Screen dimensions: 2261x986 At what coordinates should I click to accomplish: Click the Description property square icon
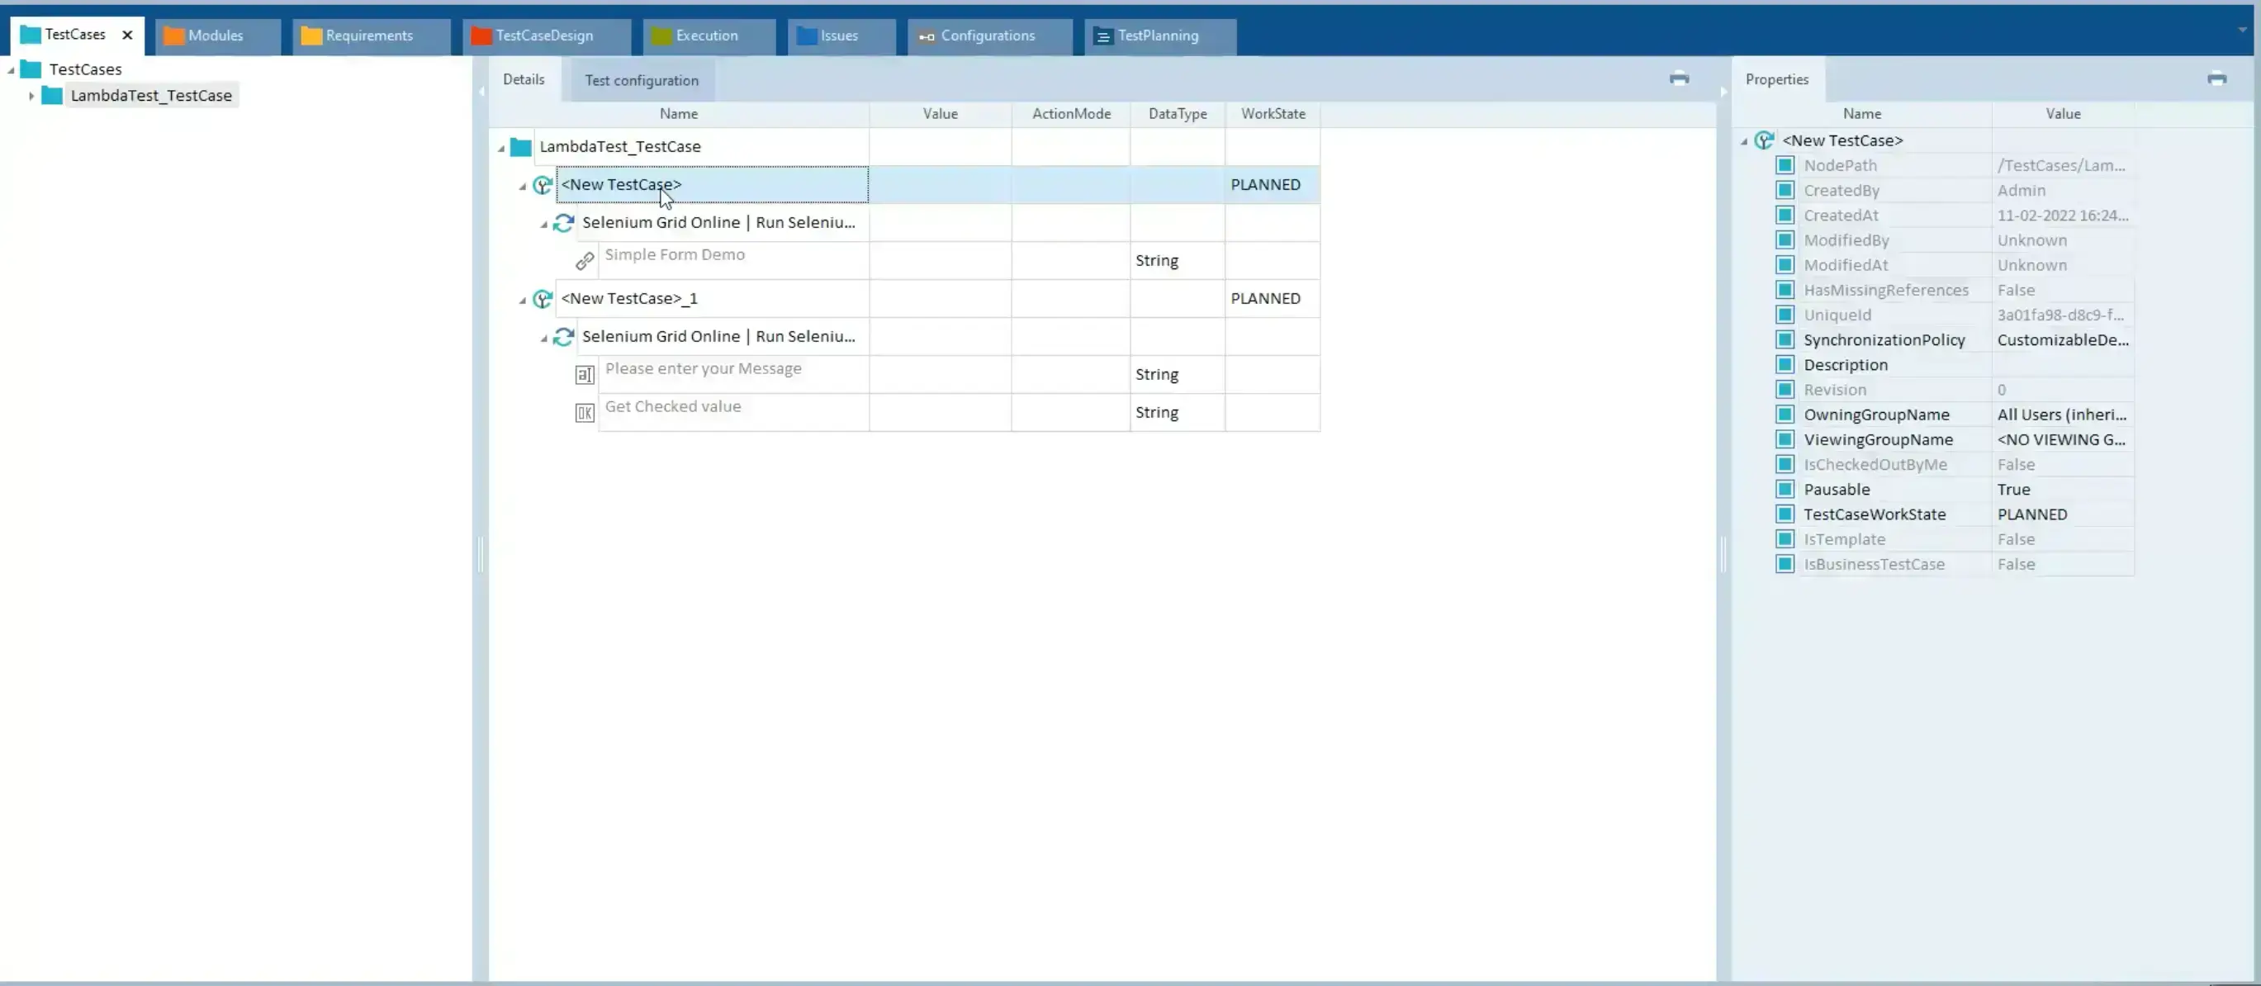(x=1785, y=364)
